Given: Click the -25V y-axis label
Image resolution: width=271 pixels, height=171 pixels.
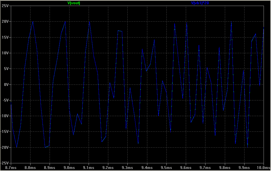Looking at the screenshot, I should [4, 163].
